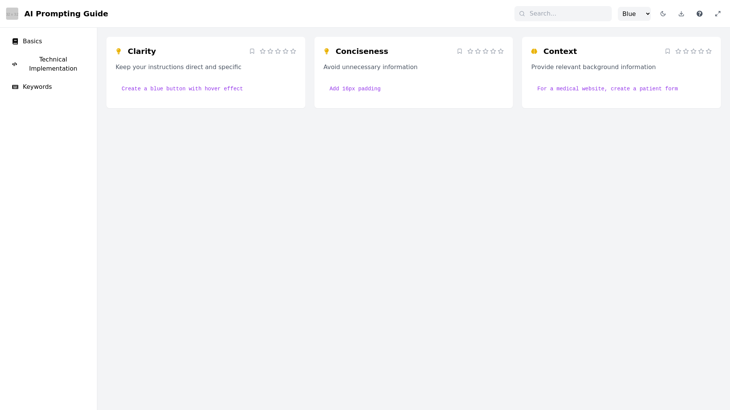Bookmark the Context card

point(668,51)
